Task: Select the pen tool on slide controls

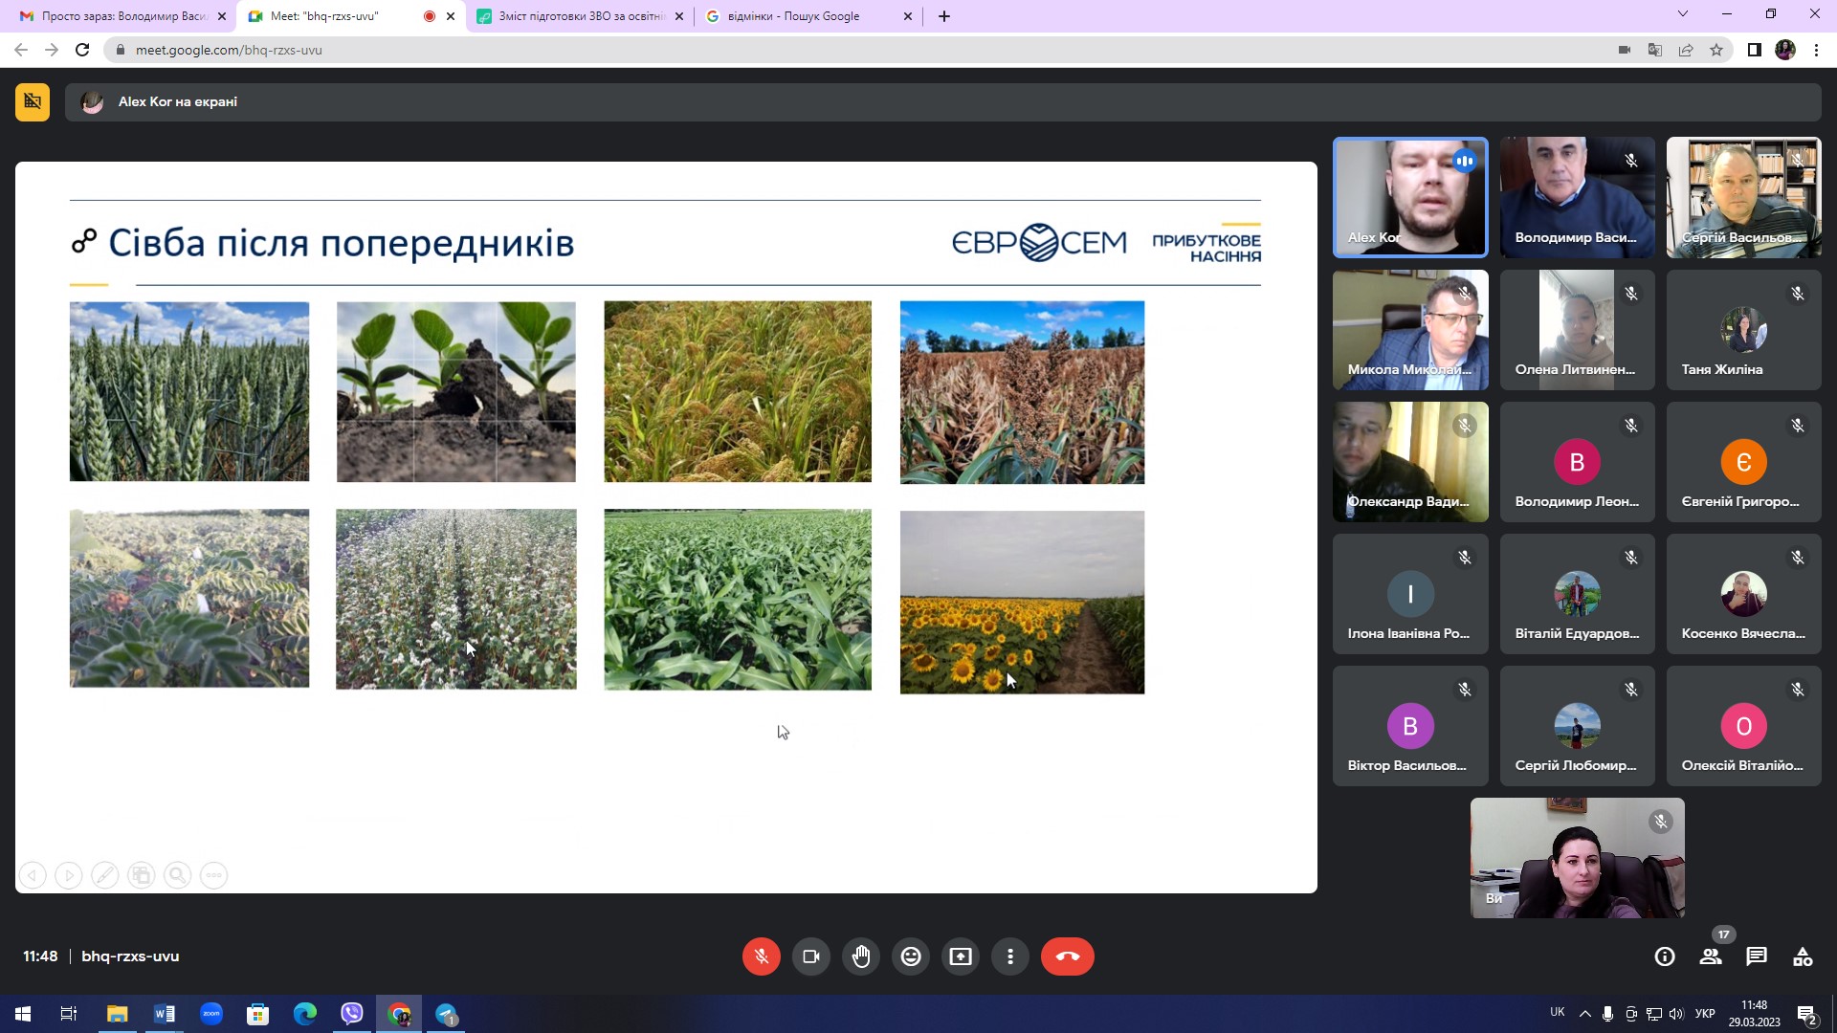Action: [x=105, y=875]
